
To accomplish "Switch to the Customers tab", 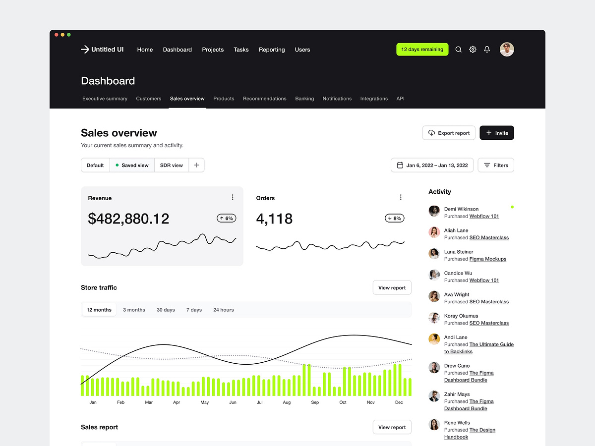I will click(x=149, y=99).
